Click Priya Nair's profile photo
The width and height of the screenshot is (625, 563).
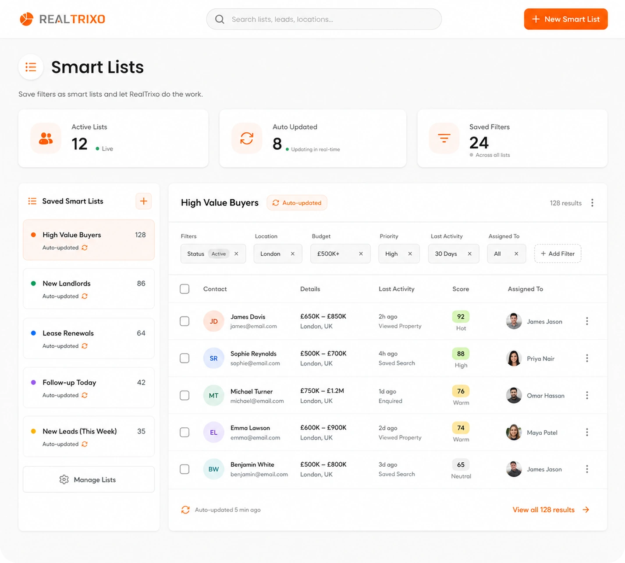click(514, 358)
